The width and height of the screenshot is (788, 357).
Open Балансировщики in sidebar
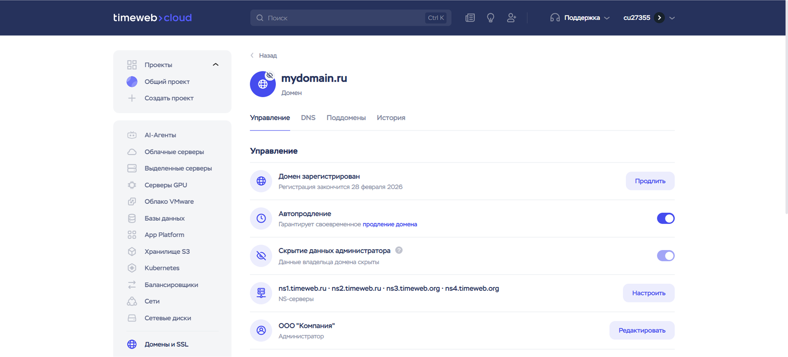[171, 285]
